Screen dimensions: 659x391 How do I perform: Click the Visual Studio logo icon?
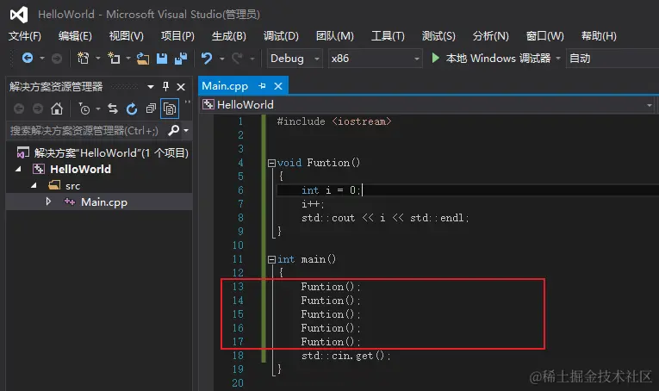[x=19, y=15]
